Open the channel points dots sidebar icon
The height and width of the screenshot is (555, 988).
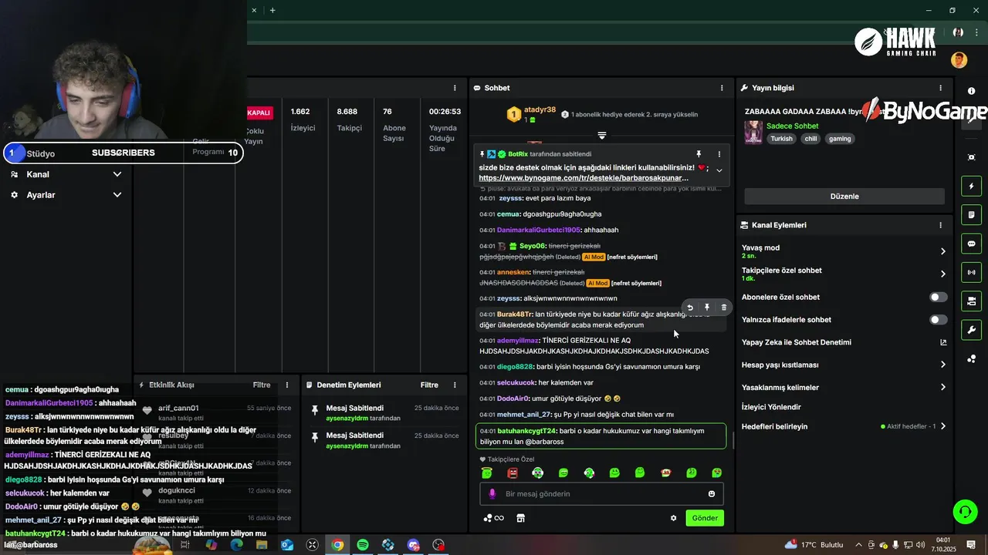(x=971, y=358)
